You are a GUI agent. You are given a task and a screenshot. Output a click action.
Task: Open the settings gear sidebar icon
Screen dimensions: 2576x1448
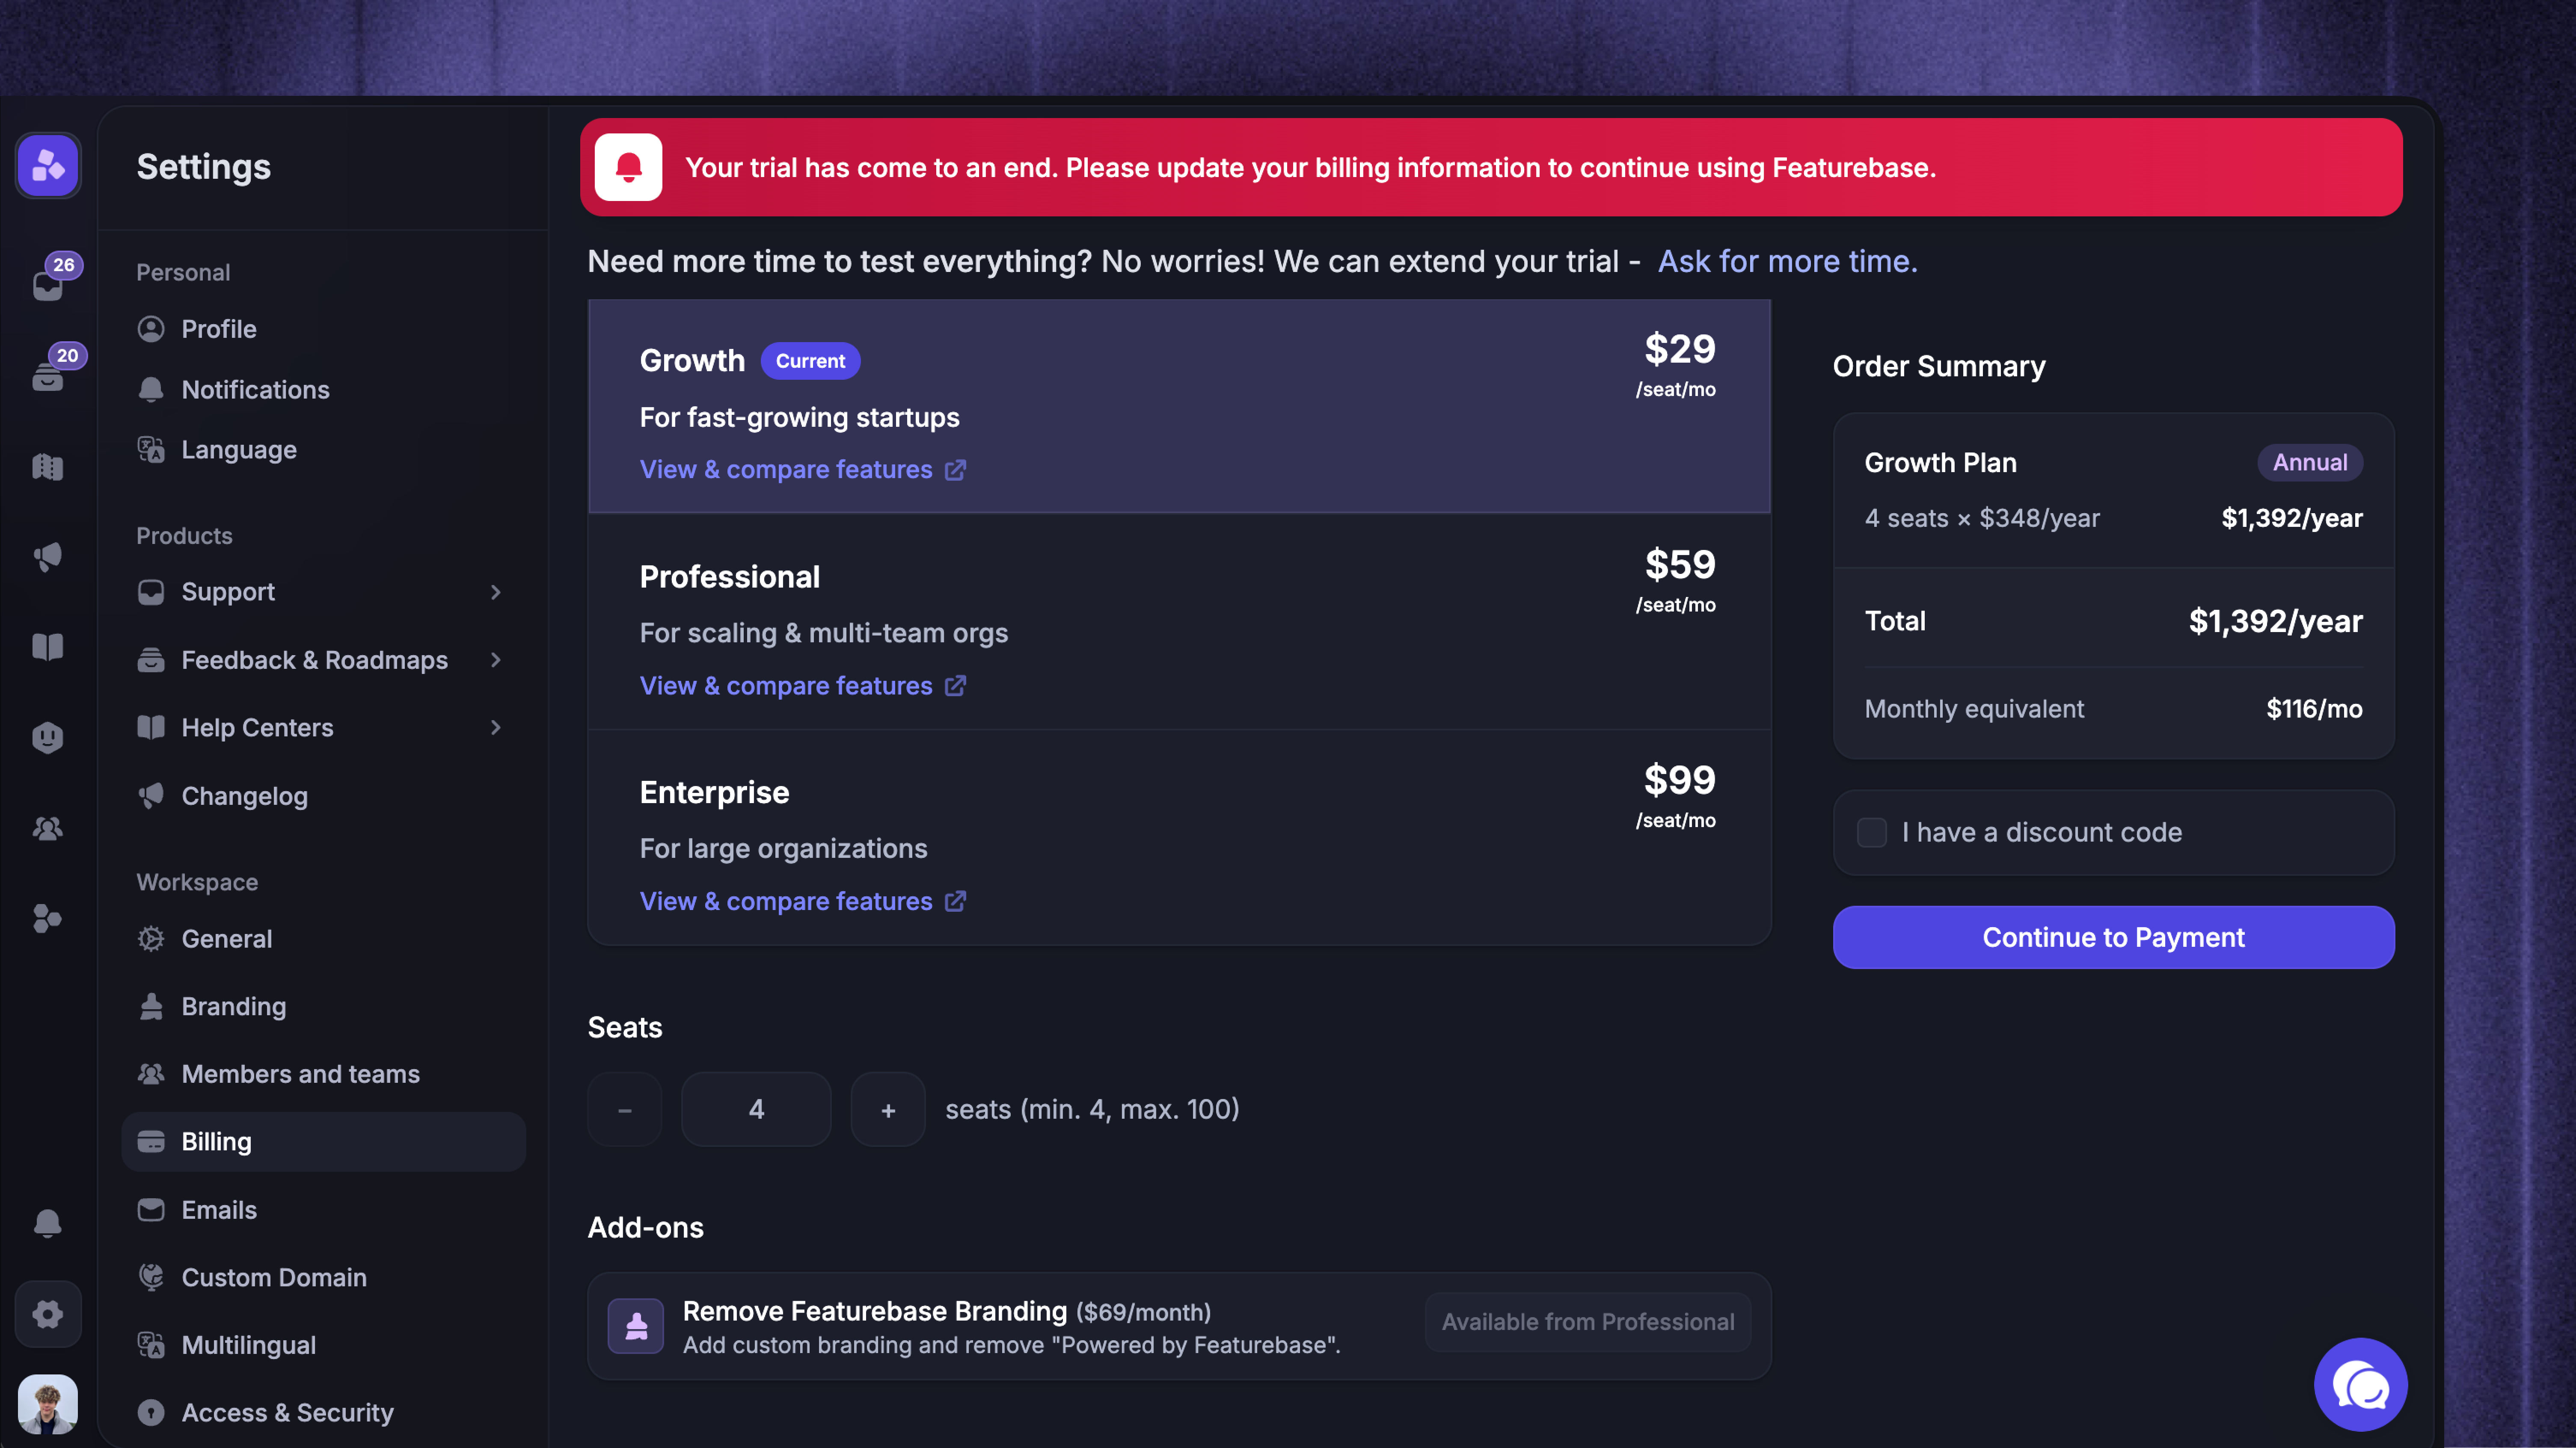coord(48,1313)
